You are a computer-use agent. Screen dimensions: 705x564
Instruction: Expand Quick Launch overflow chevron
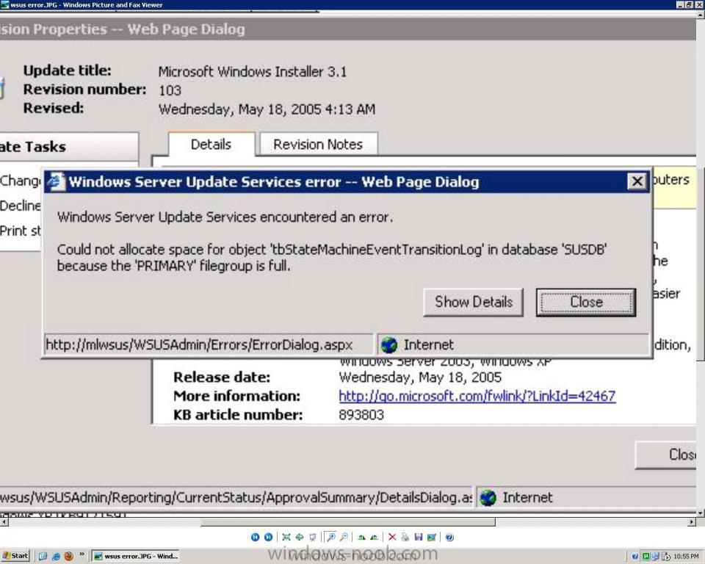click(82, 554)
